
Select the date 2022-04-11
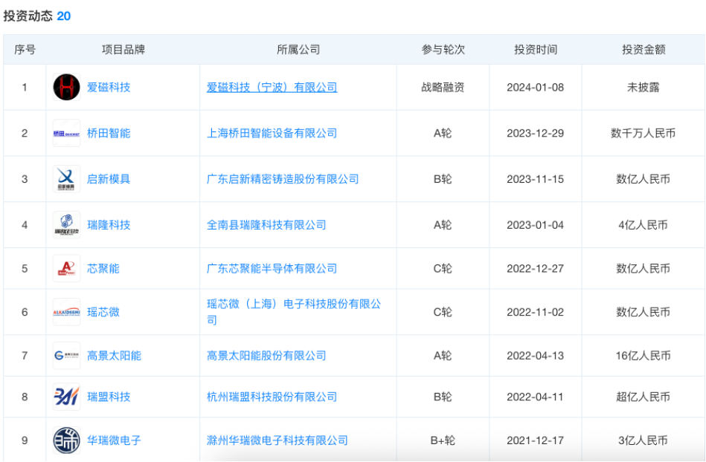tap(536, 397)
